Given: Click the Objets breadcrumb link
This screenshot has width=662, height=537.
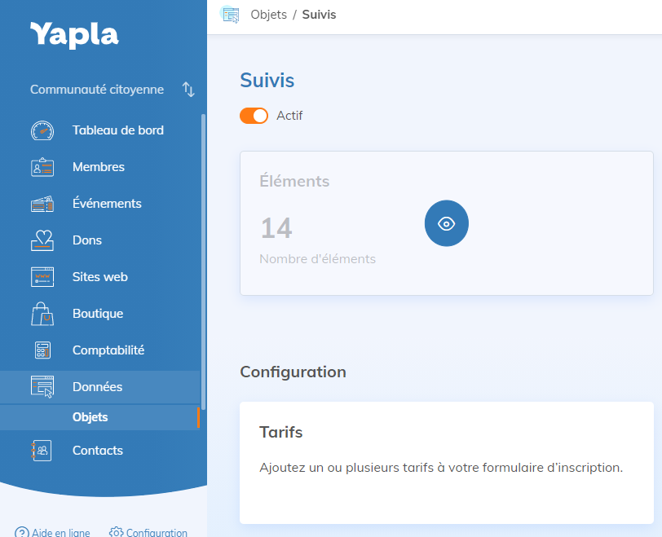Looking at the screenshot, I should point(268,15).
